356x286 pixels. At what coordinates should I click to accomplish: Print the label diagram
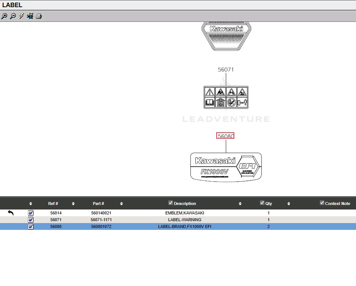click(x=39, y=16)
